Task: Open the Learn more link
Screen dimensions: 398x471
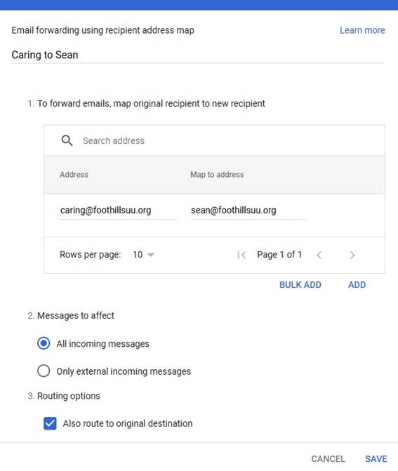Action: pos(362,30)
